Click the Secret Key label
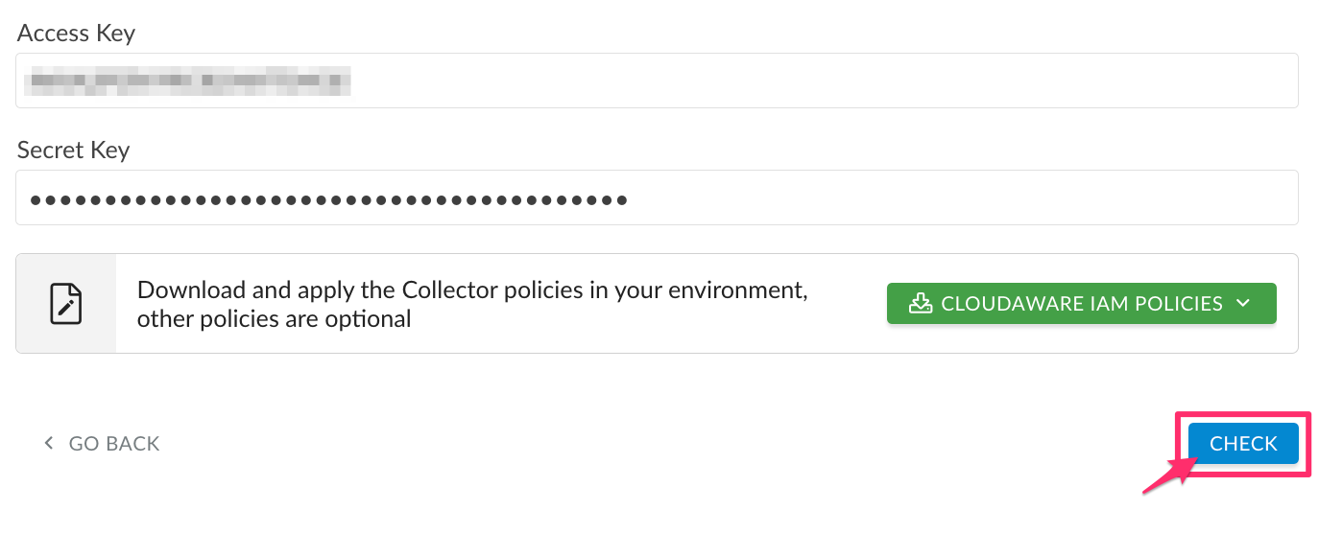 click(x=73, y=151)
